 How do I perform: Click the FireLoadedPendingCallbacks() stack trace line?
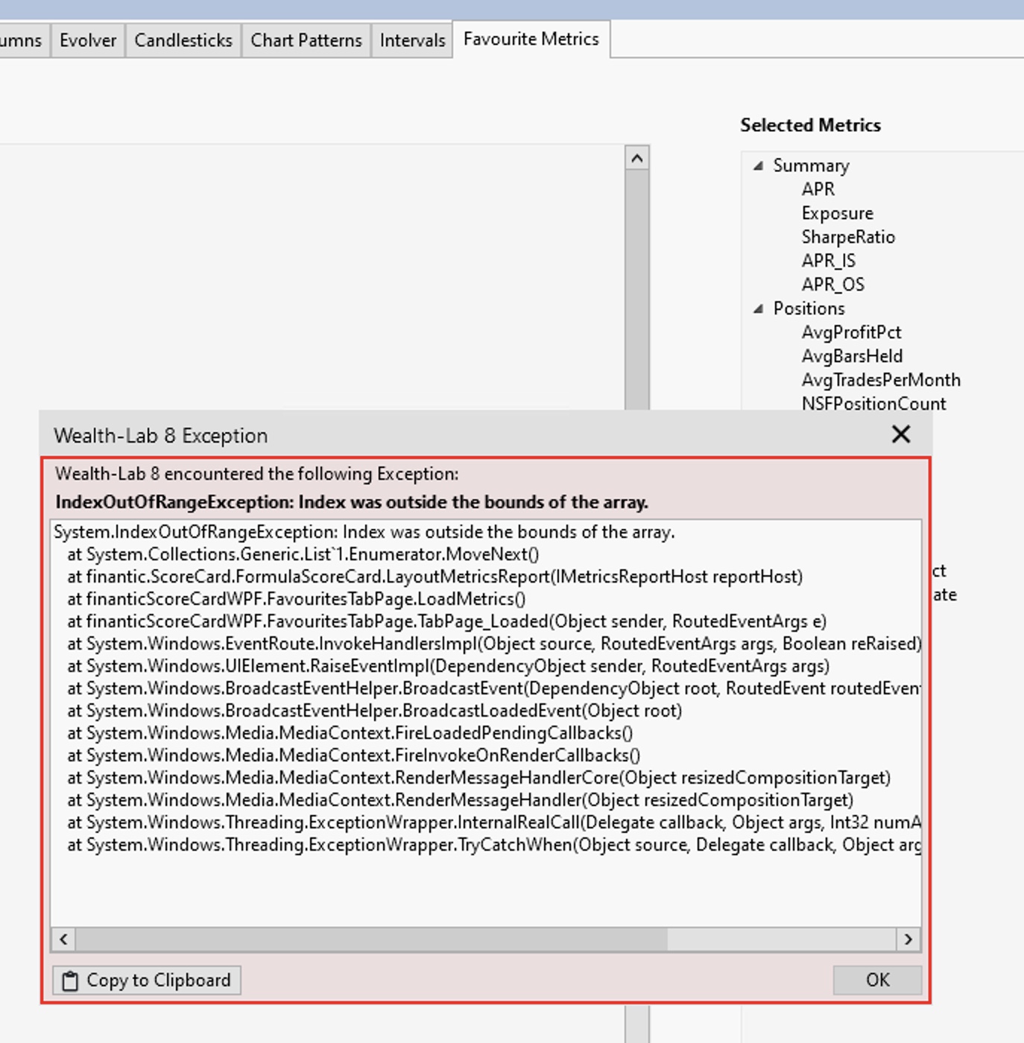[x=350, y=733]
